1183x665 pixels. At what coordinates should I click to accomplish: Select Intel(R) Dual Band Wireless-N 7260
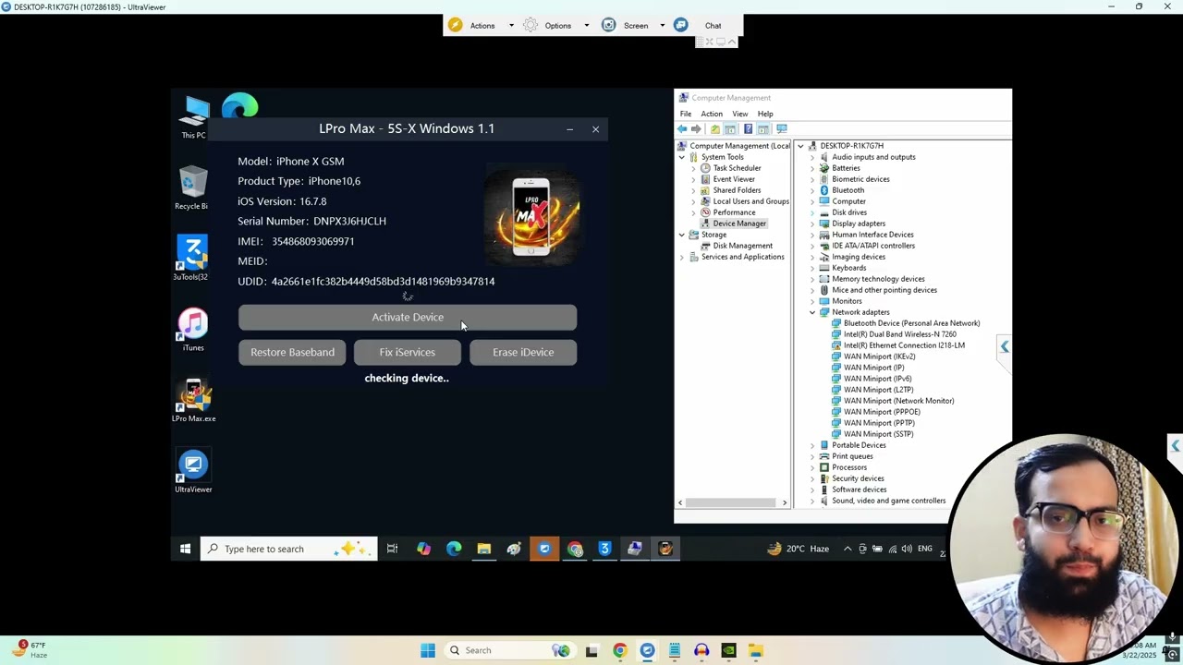click(x=899, y=334)
